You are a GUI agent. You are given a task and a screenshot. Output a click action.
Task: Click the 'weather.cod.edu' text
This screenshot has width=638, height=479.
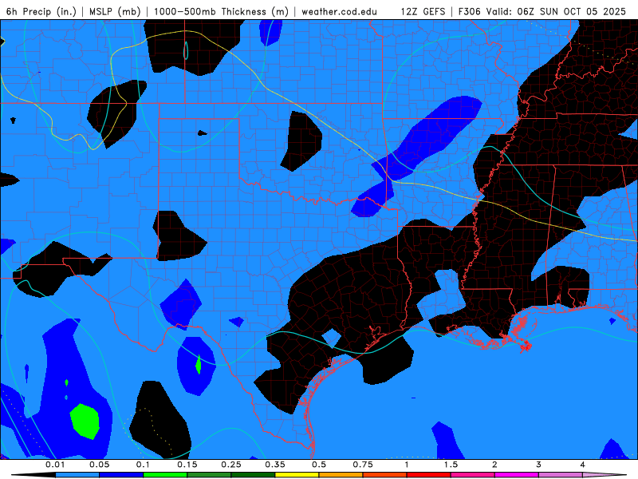click(x=339, y=11)
